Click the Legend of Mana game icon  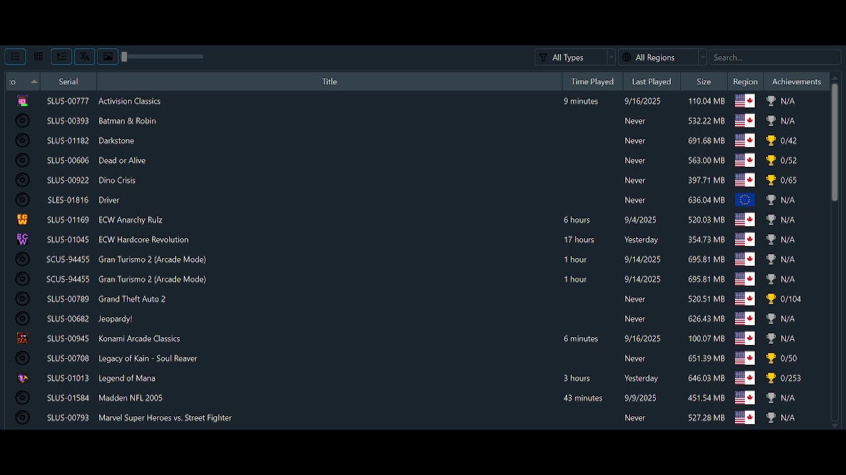click(22, 378)
